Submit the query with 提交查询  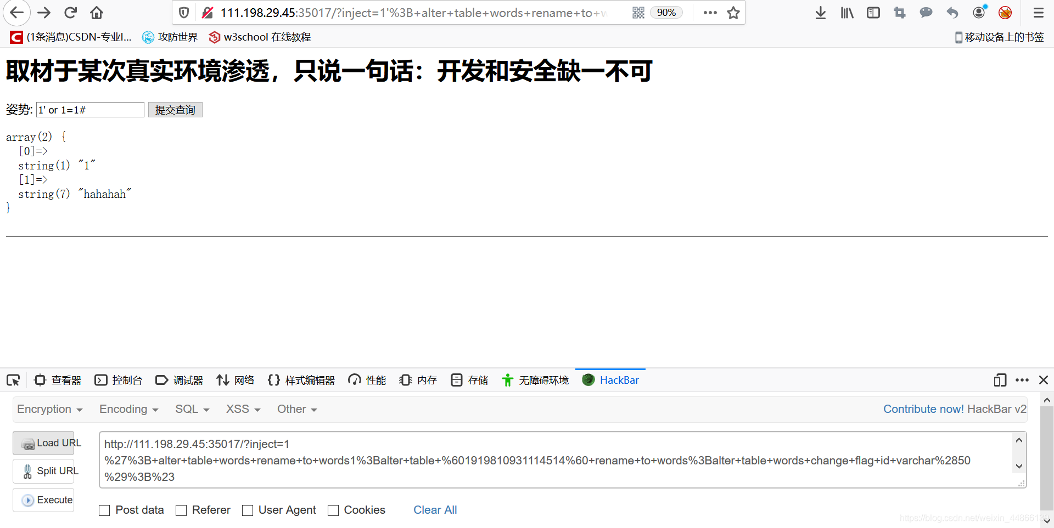(175, 110)
